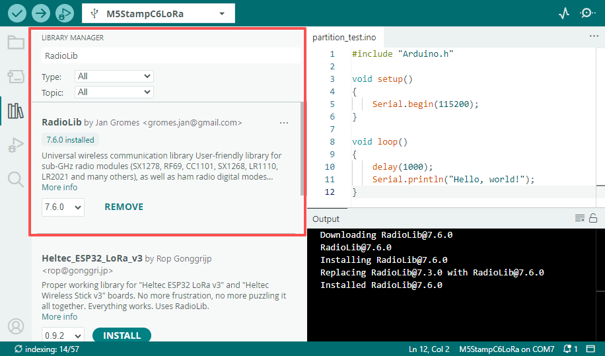Open the Boards Manager sidebar icon

[15, 77]
